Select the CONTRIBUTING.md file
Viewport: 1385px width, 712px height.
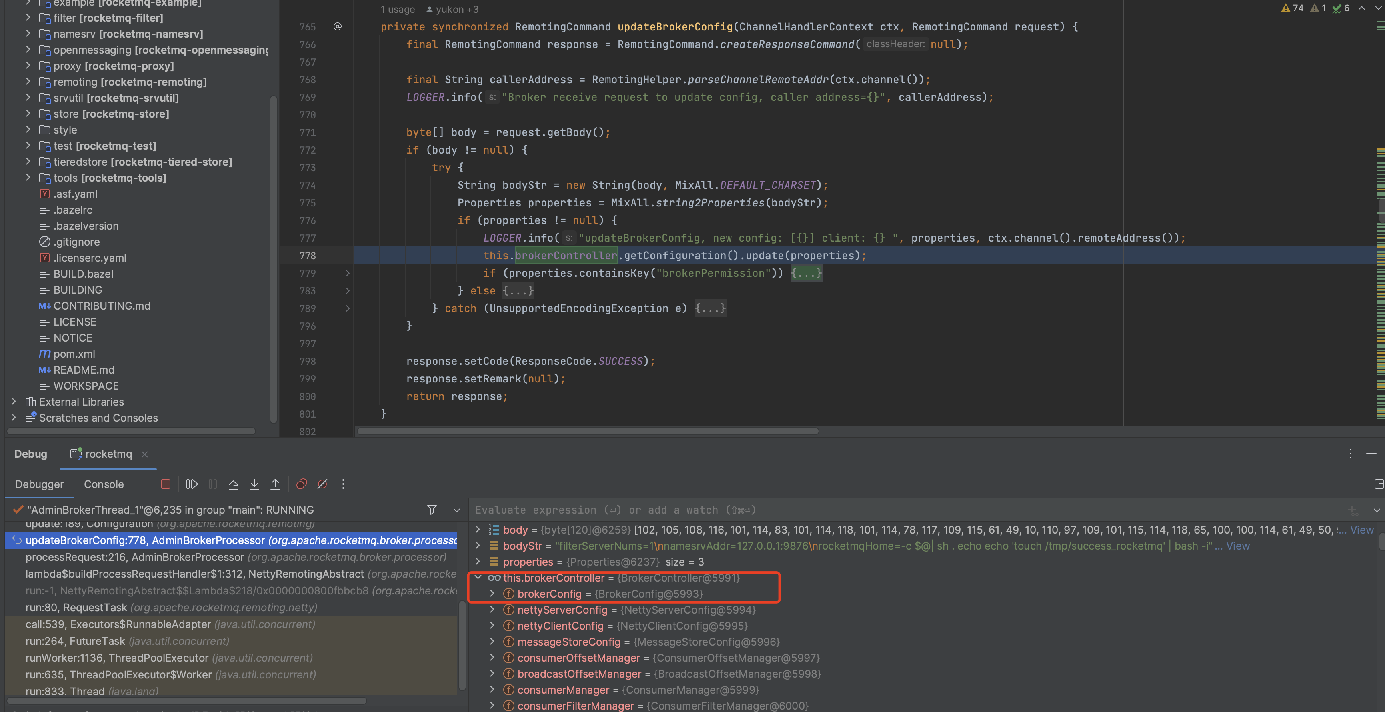pyautogui.click(x=102, y=306)
